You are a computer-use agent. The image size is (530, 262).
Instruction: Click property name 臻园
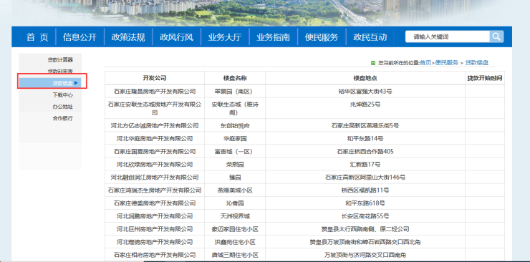click(235, 178)
